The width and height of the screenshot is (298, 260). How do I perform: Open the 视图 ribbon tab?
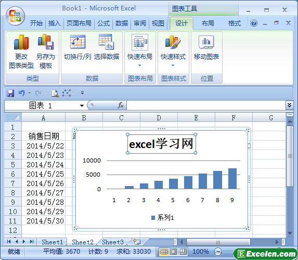(158, 23)
